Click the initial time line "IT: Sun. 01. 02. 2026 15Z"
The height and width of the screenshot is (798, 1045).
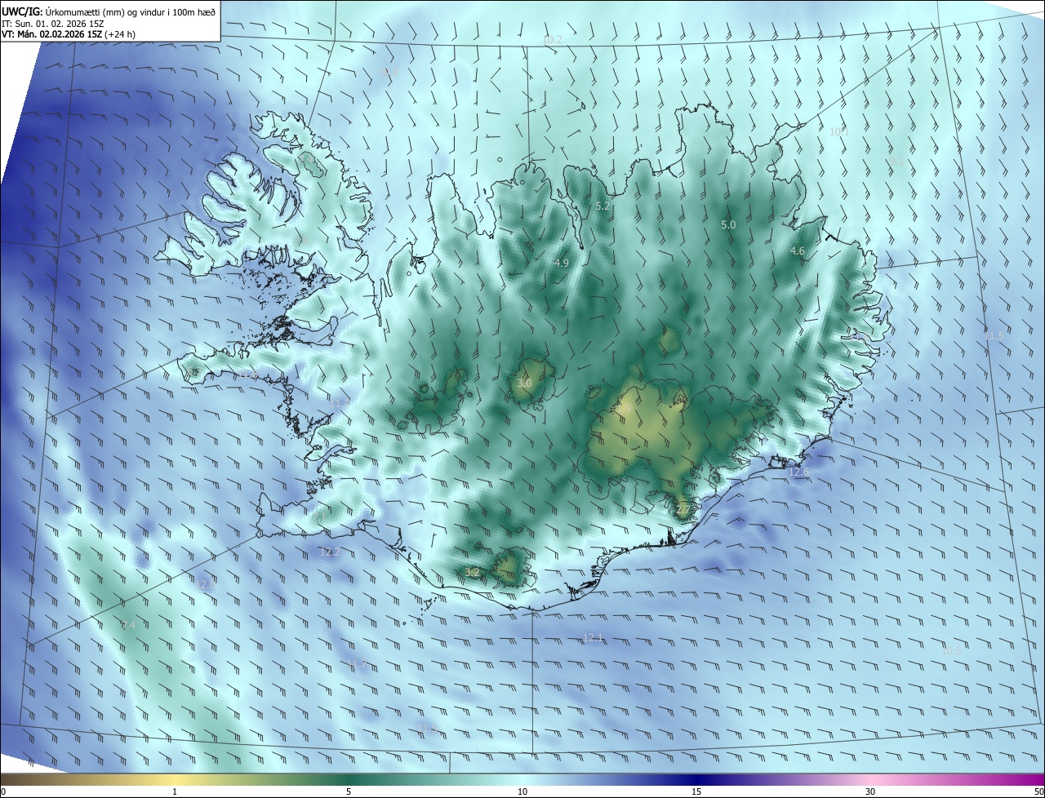(53, 24)
